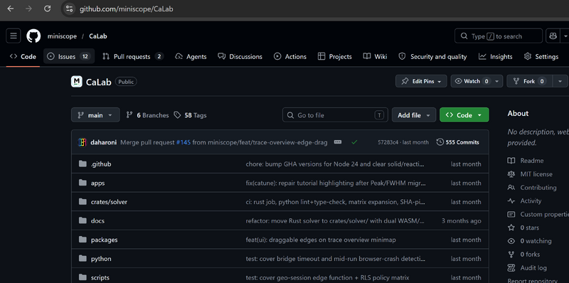View the 58 Tags link
569x283 pixels.
(190, 115)
